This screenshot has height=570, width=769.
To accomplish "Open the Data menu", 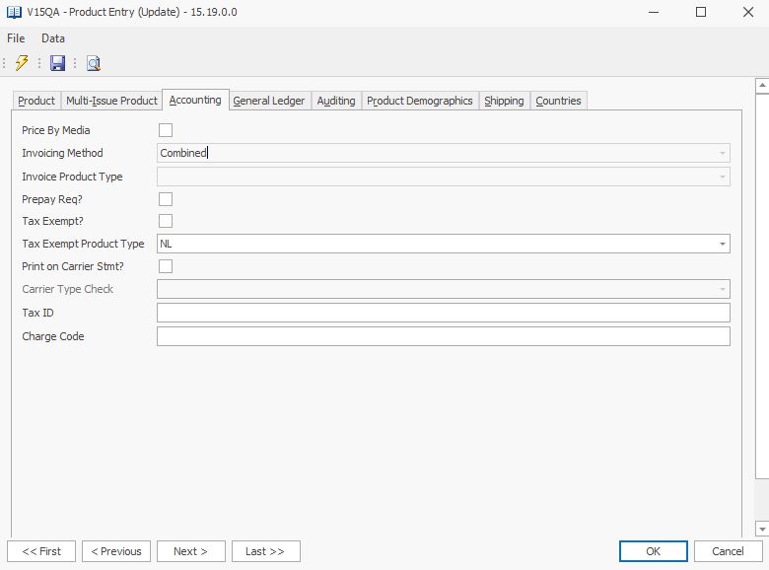I will click(x=53, y=38).
